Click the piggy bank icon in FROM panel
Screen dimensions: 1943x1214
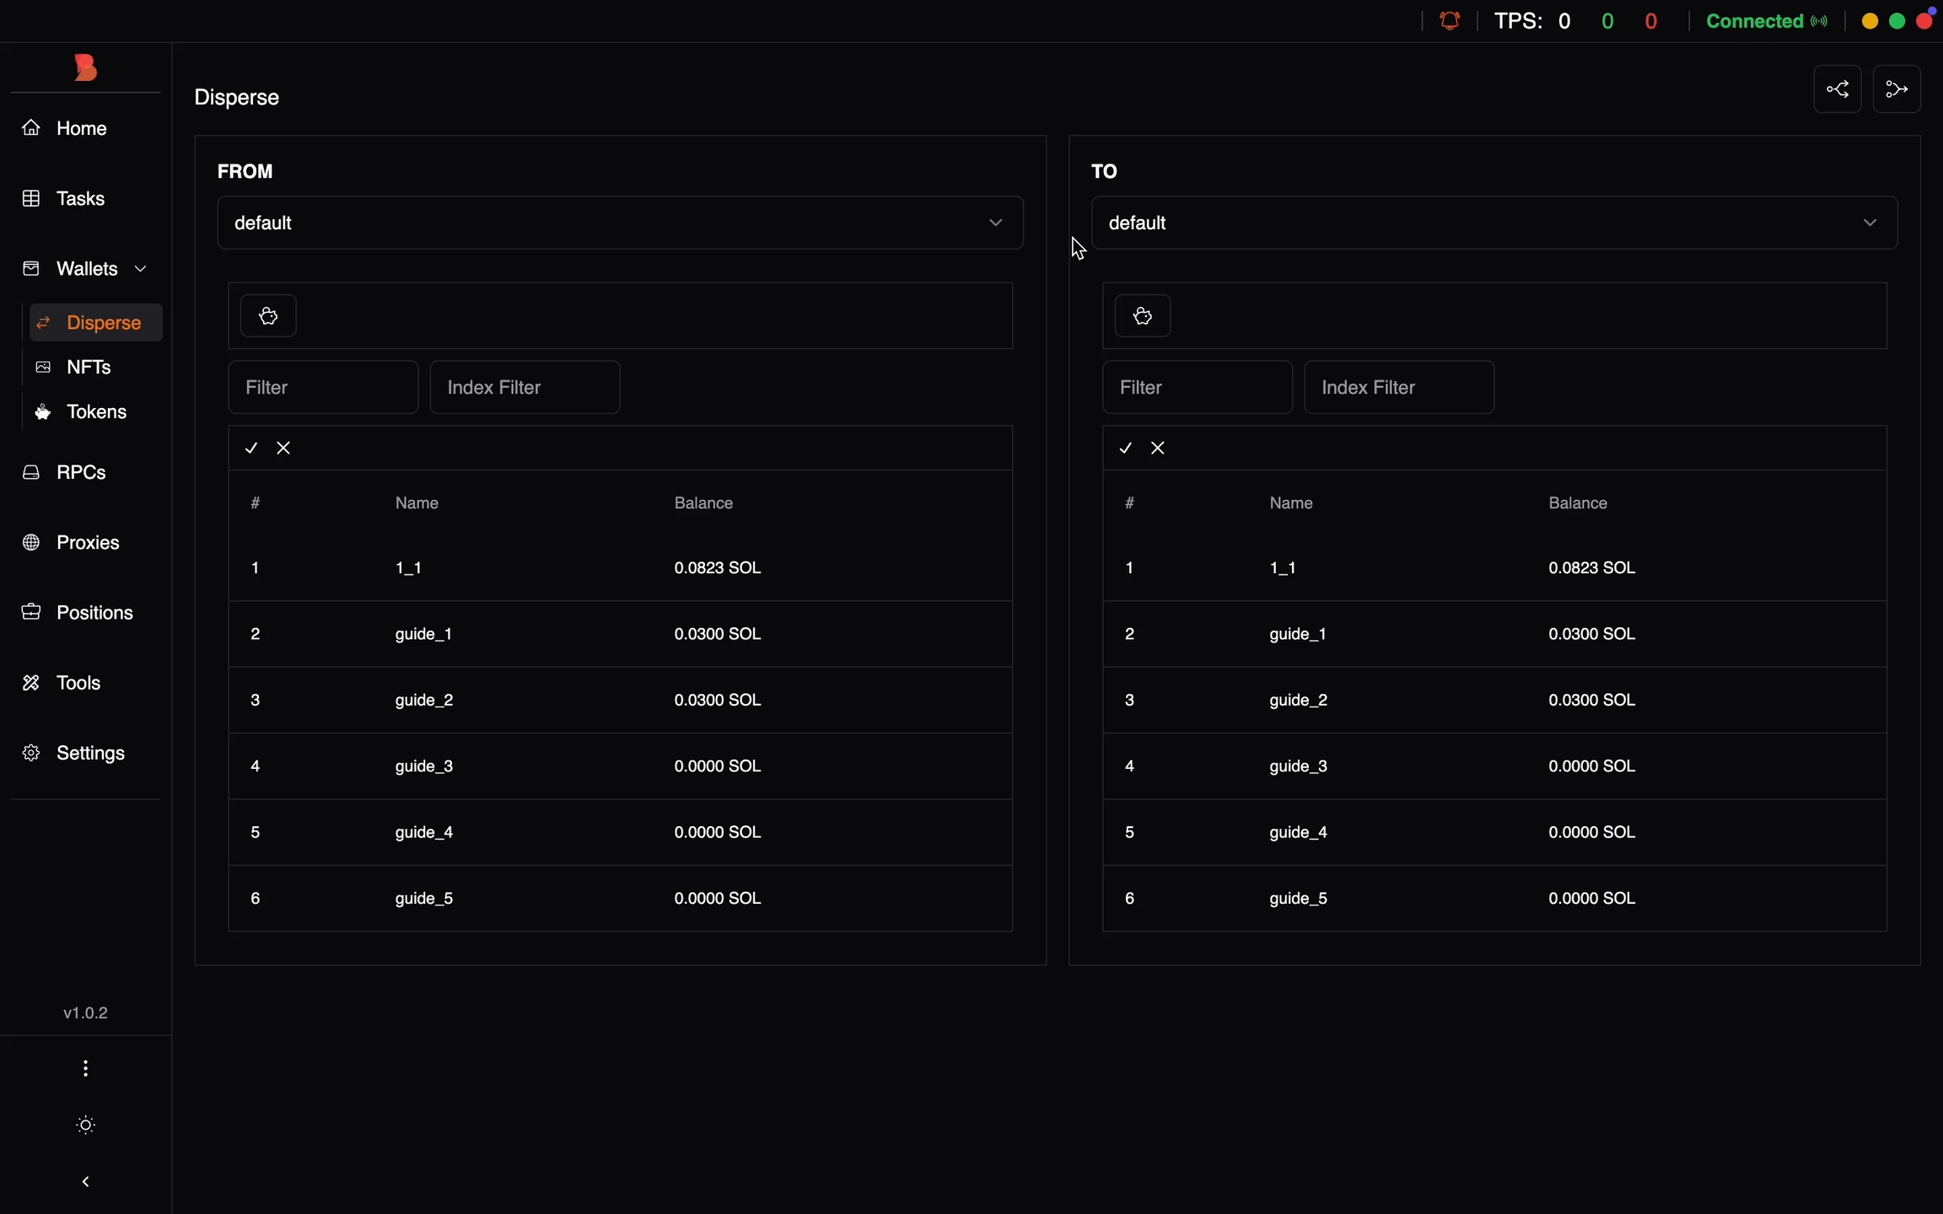click(x=268, y=316)
